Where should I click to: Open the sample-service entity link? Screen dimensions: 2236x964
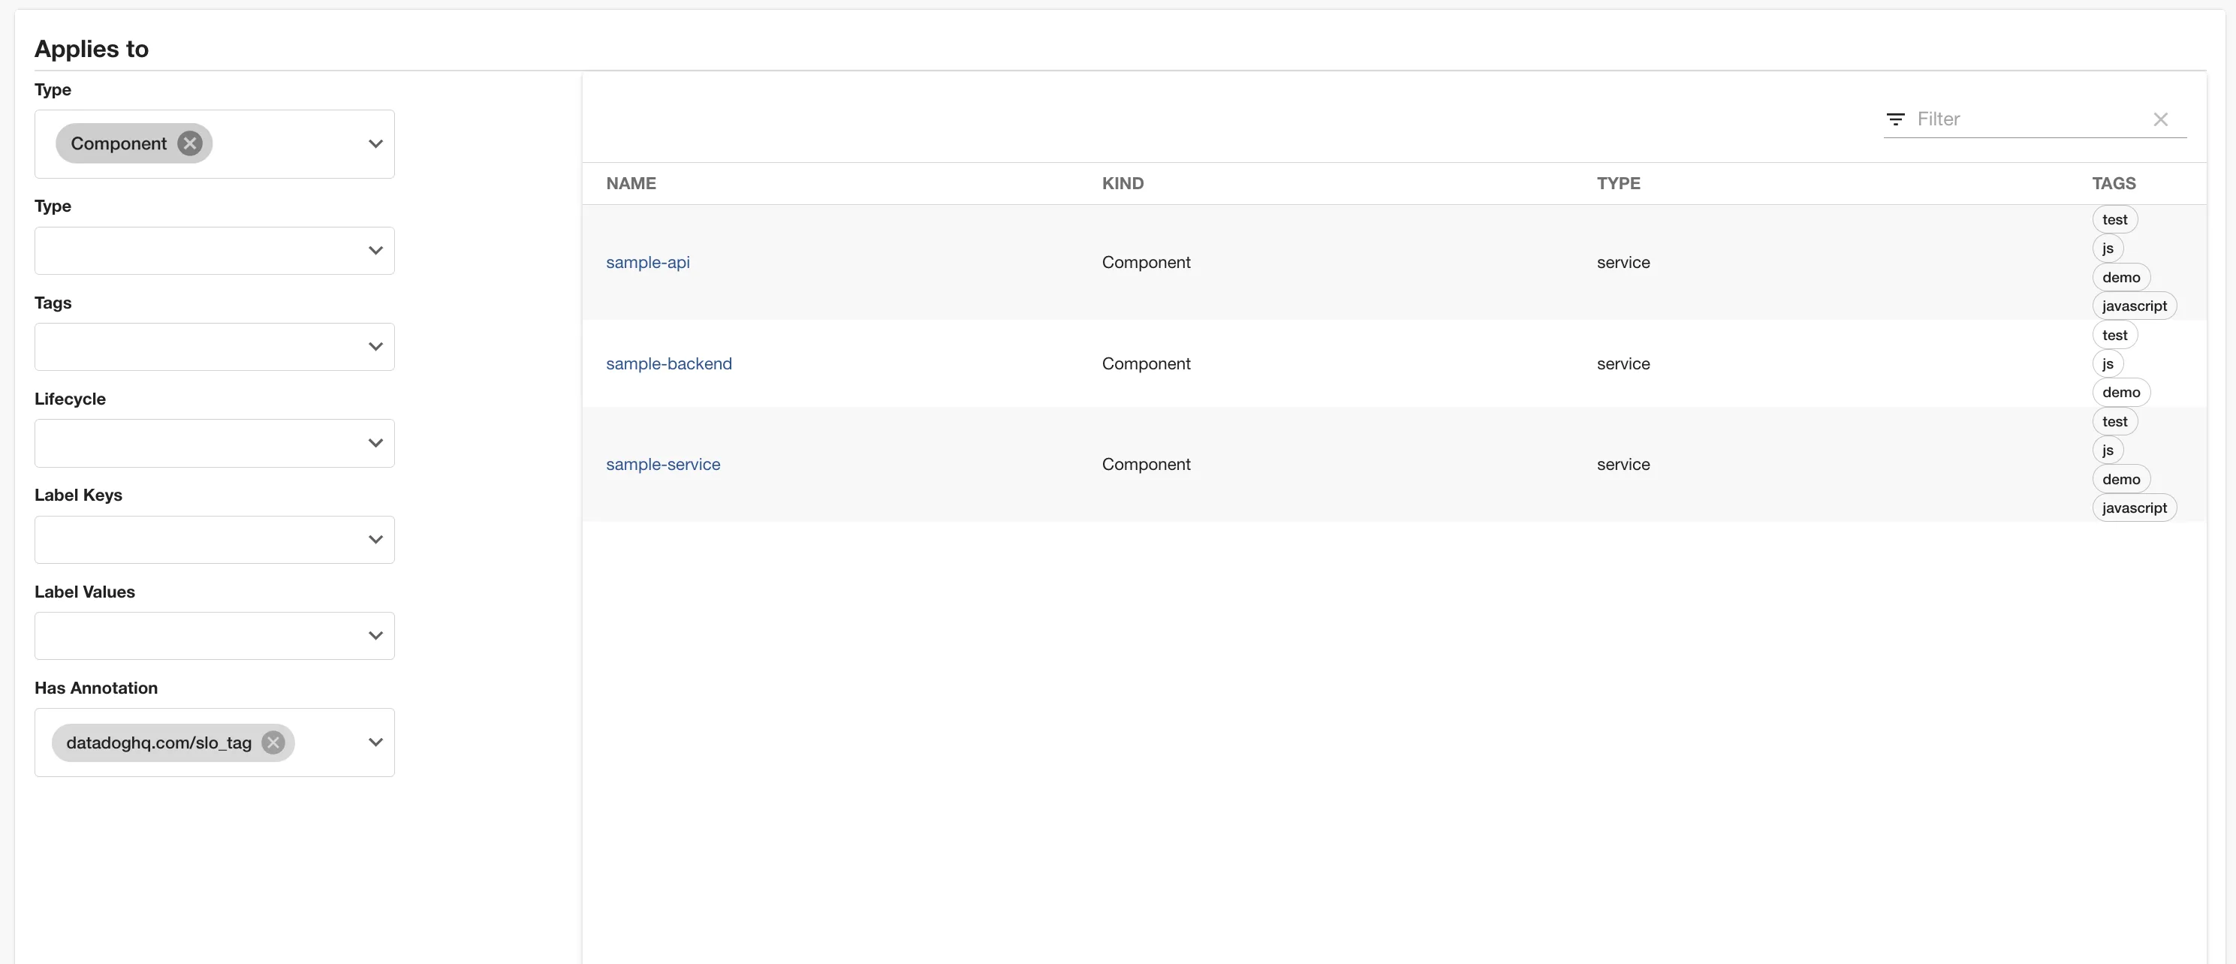662,464
